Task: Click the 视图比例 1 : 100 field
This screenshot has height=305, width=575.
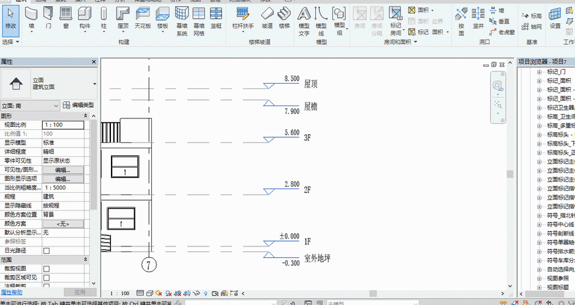Action: (x=63, y=125)
